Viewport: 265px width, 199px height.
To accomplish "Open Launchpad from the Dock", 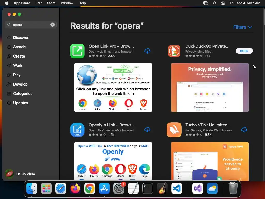I will tap(46, 188).
